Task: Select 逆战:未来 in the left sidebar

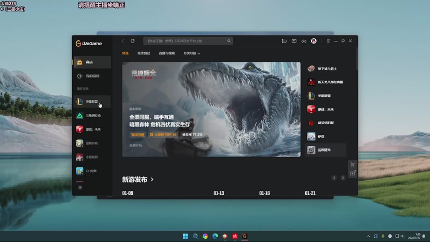Action: (92, 129)
